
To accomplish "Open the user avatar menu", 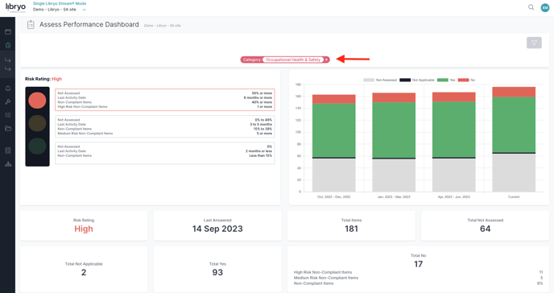I will (x=545, y=7).
